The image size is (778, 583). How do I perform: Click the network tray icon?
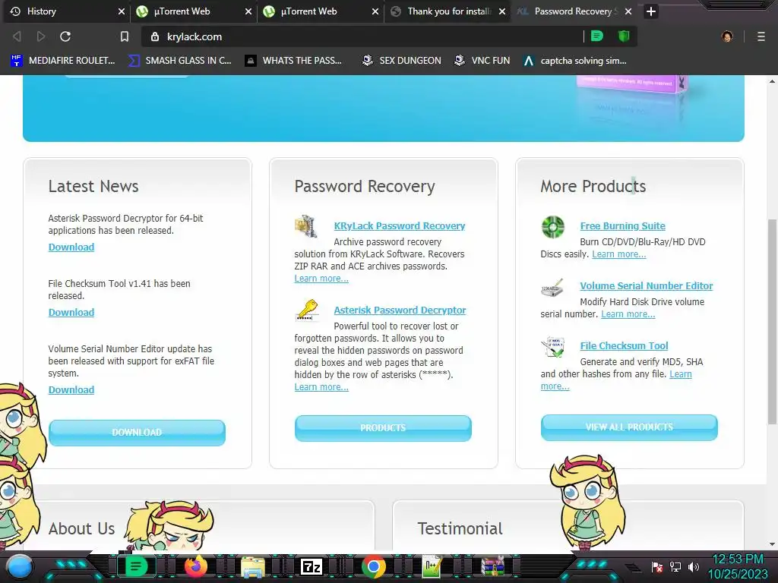[675, 566]
